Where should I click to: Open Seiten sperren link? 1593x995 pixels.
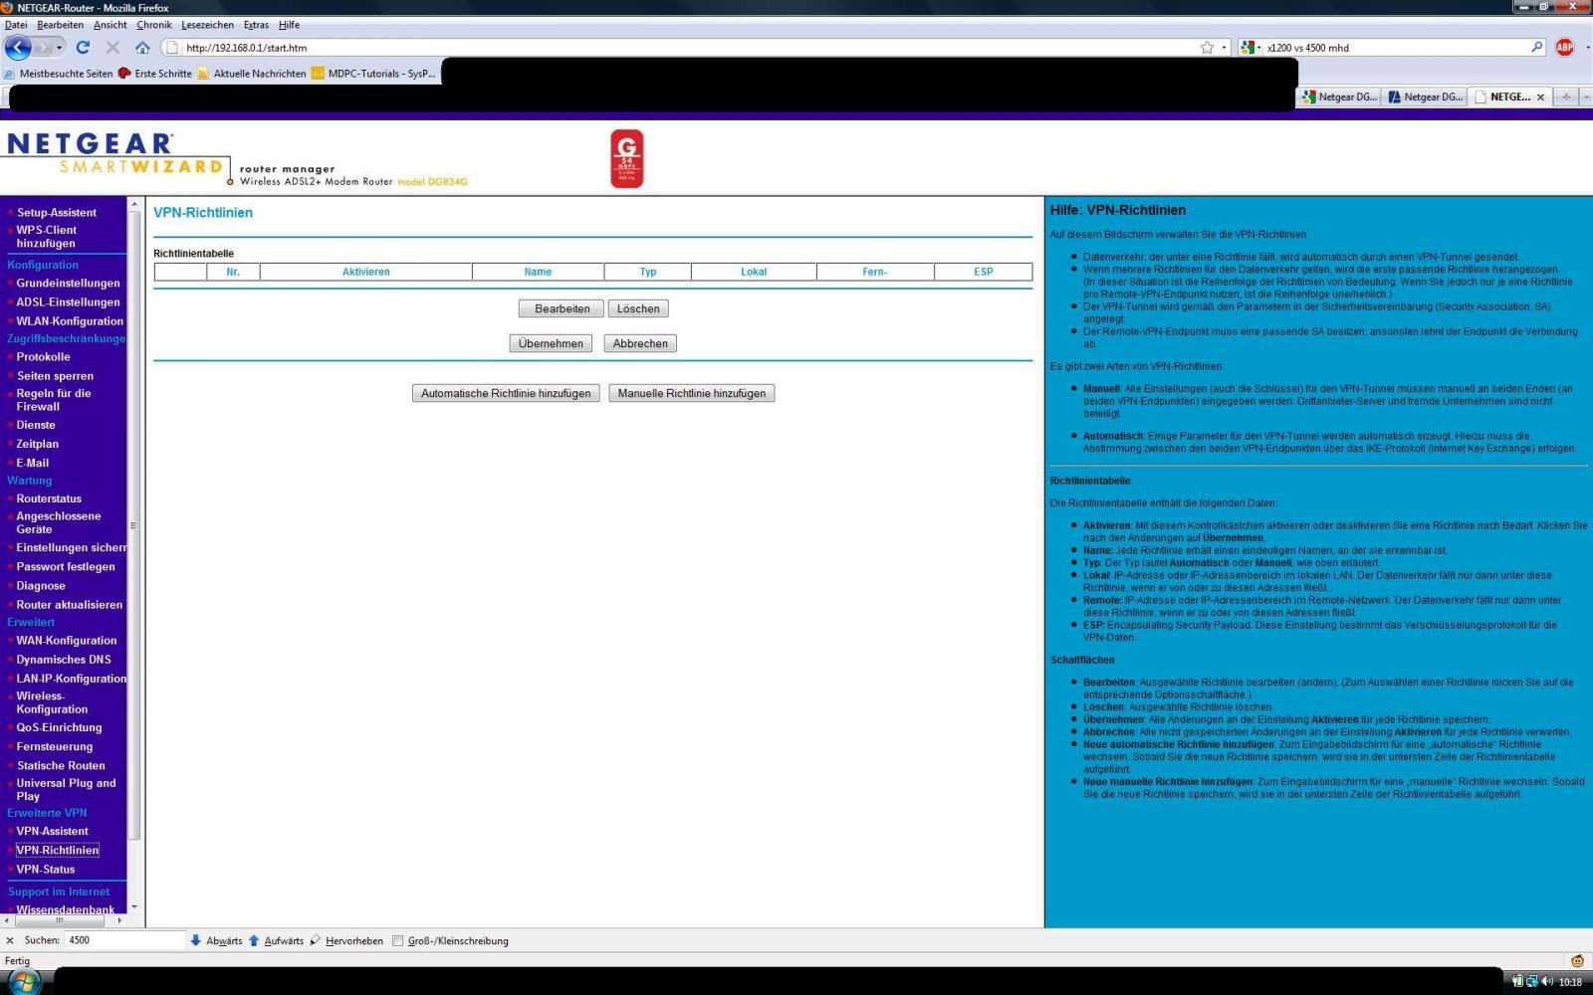point(55,376)
